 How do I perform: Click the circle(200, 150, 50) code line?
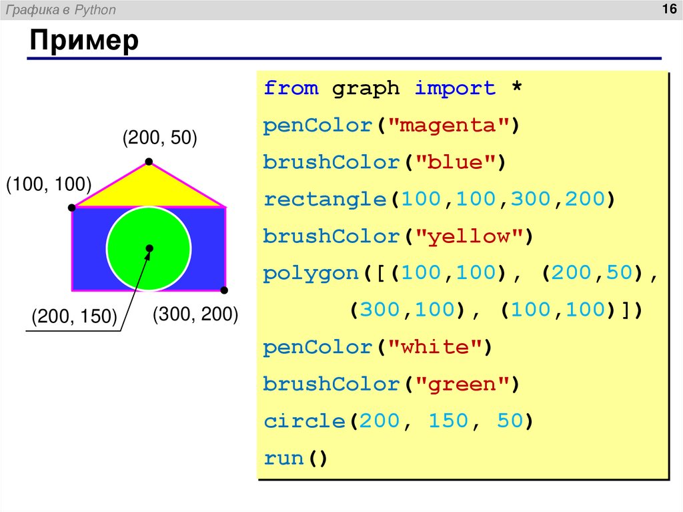[398, 421]
